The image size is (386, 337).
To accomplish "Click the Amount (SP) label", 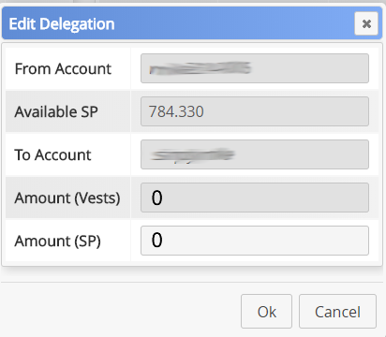I will tap(57, 242).
